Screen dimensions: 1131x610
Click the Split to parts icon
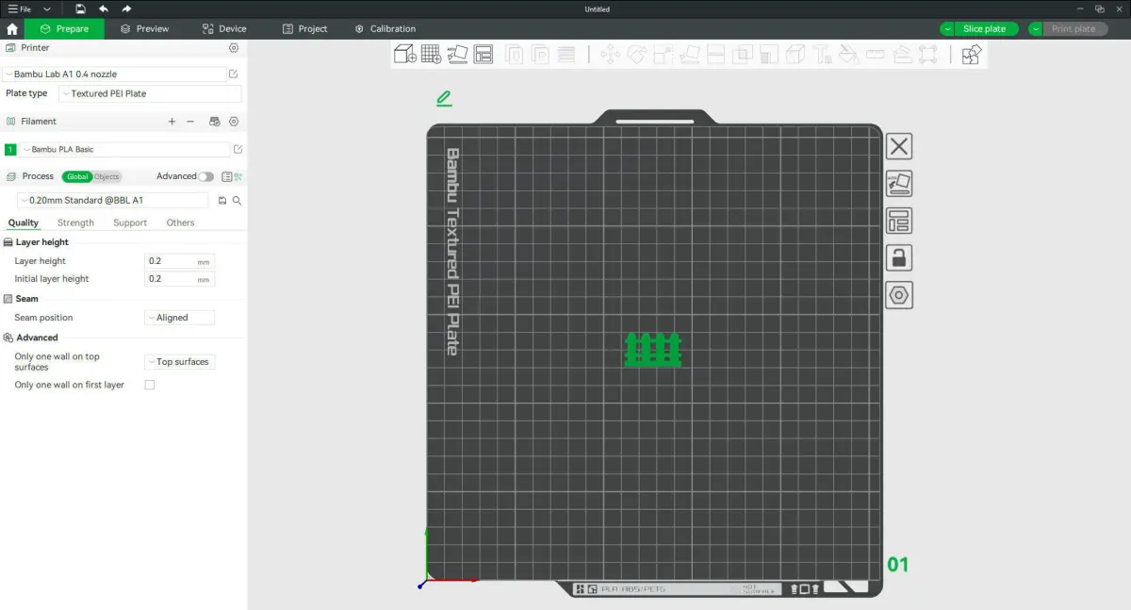(x=540, y=55)
